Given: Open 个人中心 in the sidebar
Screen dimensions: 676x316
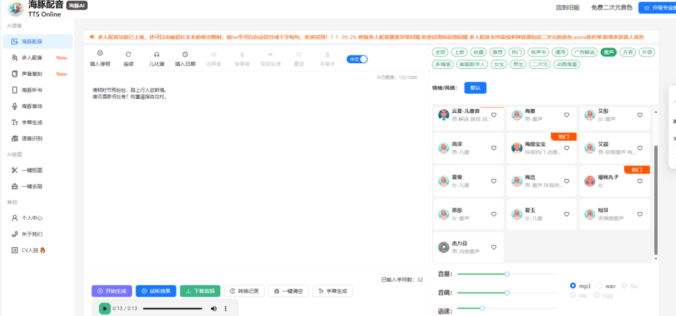Looking at the screenshot, I should pyautogui.click(x=38, y=218).
